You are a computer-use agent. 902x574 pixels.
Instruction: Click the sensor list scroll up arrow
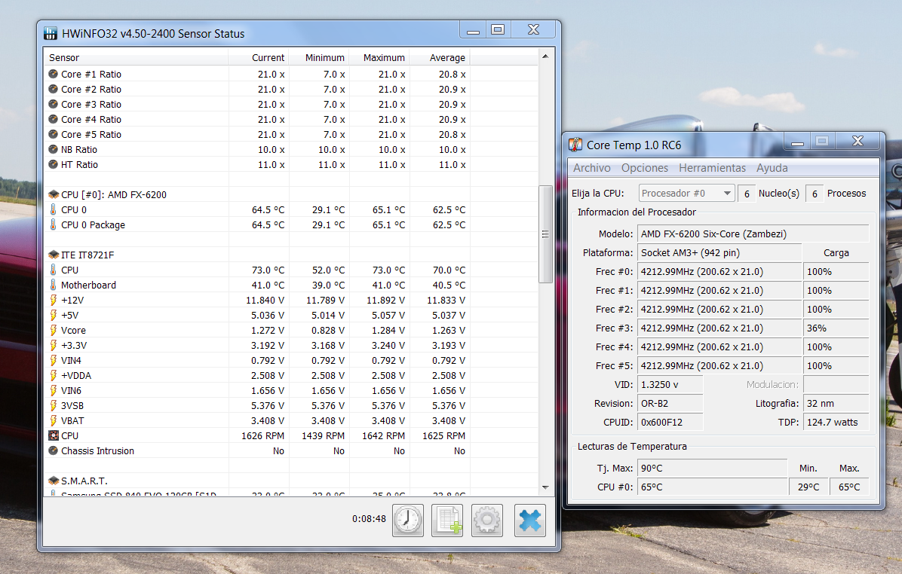click(x=545, y=56)
